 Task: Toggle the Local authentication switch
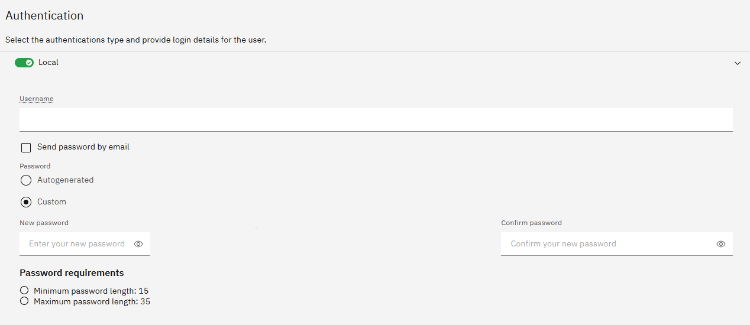[24, 63]
